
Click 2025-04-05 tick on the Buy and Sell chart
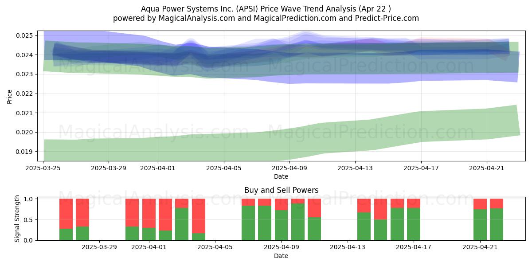(x=215, y=247)
